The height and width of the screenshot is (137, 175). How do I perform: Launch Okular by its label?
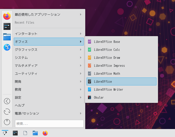(x=99, y=98)
